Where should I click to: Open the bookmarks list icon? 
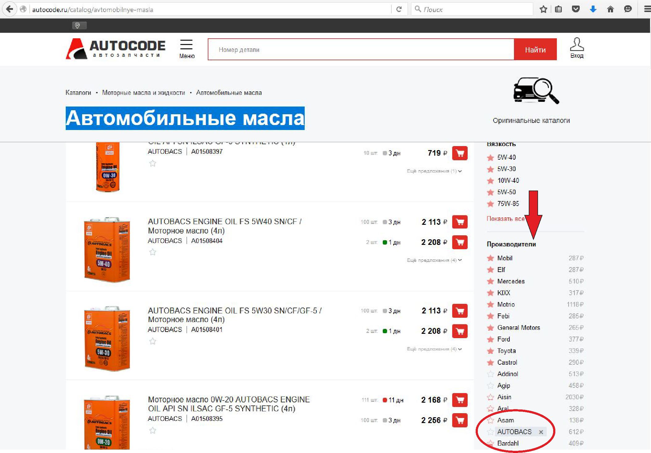coord(558,9)
